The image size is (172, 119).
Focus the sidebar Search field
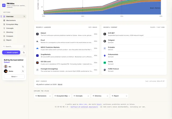[14, 46]
